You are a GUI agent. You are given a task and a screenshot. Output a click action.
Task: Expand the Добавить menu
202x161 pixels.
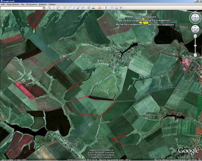click(x=43, y=5)
